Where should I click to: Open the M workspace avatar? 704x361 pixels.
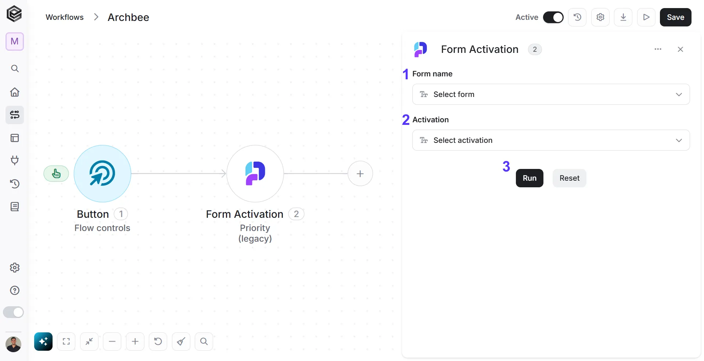[15, 41]
